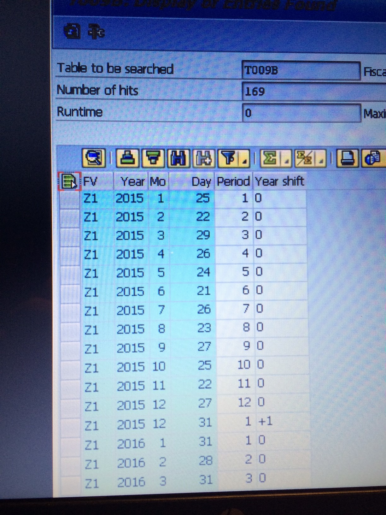This screenshot has width=386, height=515.
Task: Open Find using the binoculars icon
Action: point(179,158)
